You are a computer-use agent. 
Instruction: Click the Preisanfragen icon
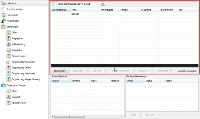pos(3,21)
